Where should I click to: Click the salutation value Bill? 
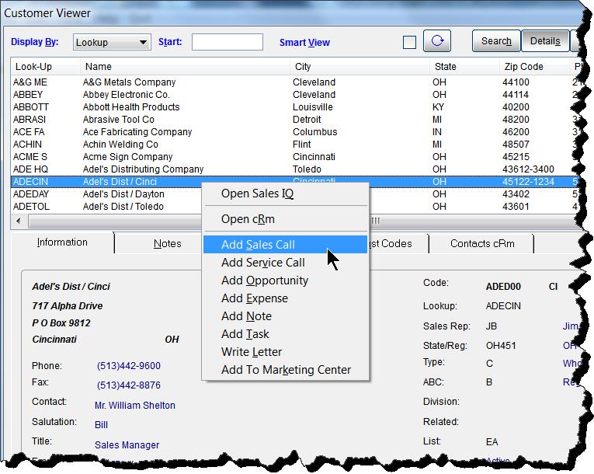[x=101, y=425]
